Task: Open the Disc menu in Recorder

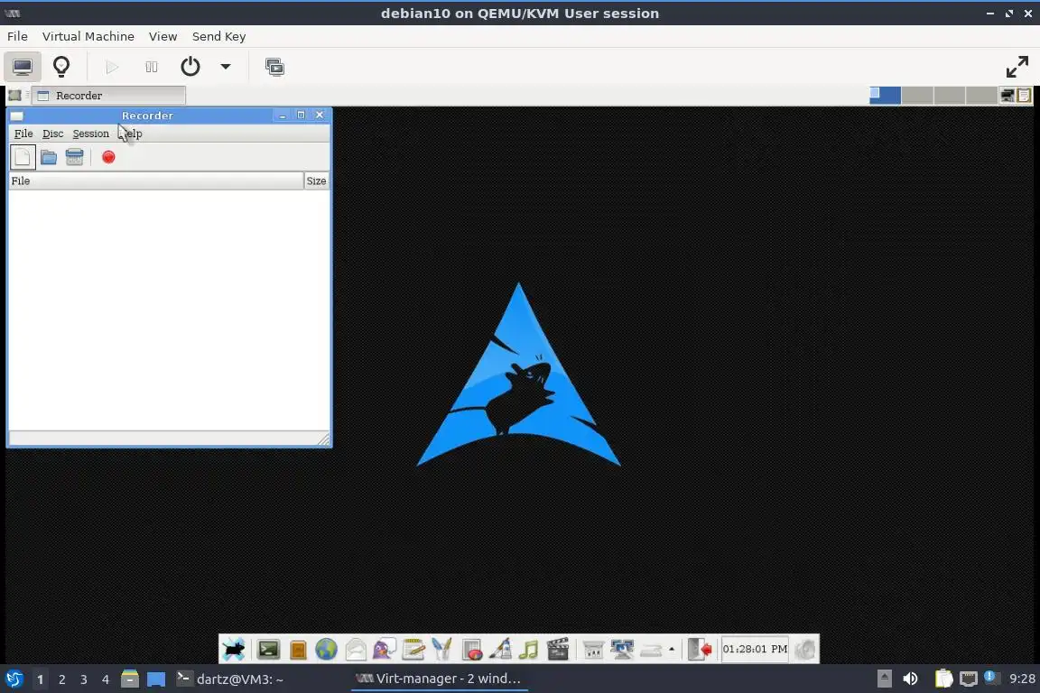Action: (53, 134)
